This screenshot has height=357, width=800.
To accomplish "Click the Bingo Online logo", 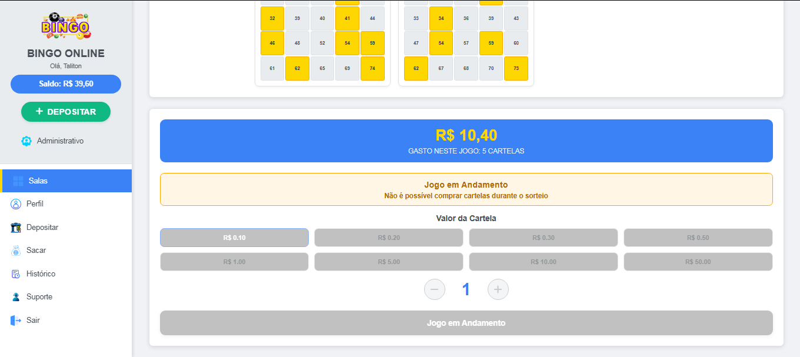I will coord(65,26).
